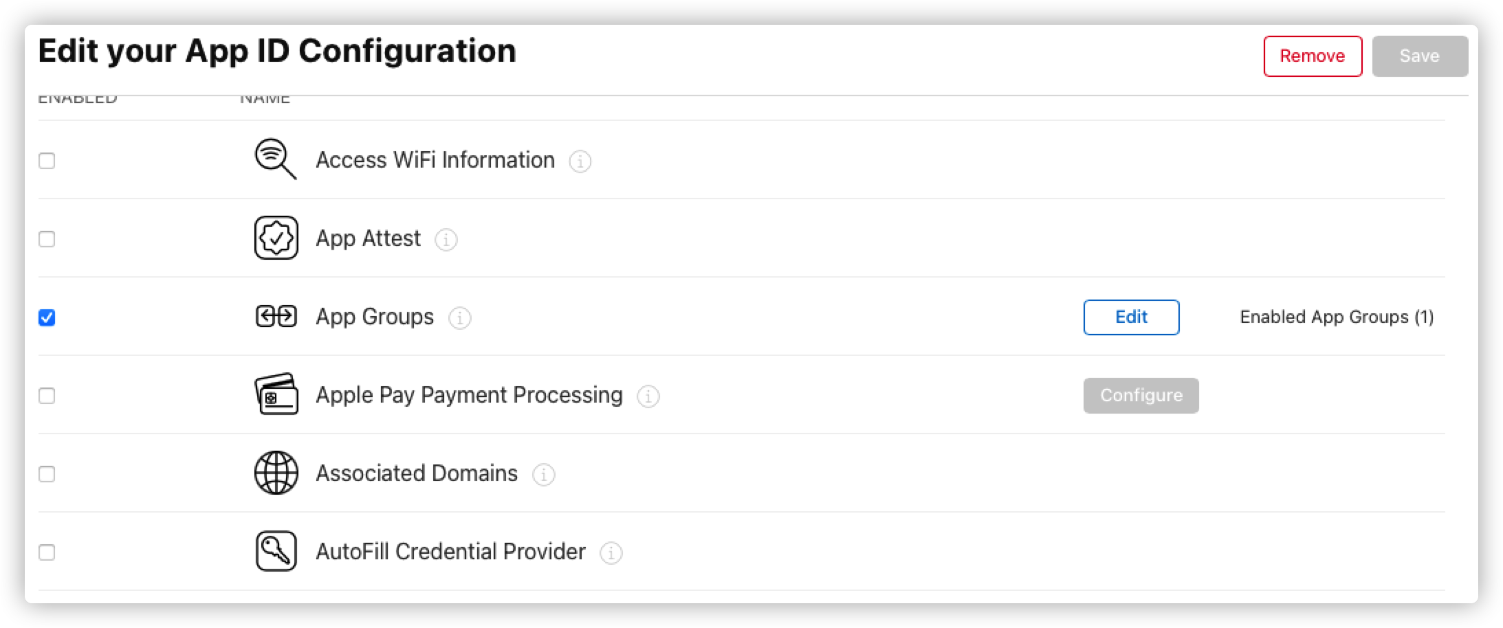This screenshot has width=1503, height=628.
Task: Click the AutoFill Credential Provider key icon
Action: (276, 551)
